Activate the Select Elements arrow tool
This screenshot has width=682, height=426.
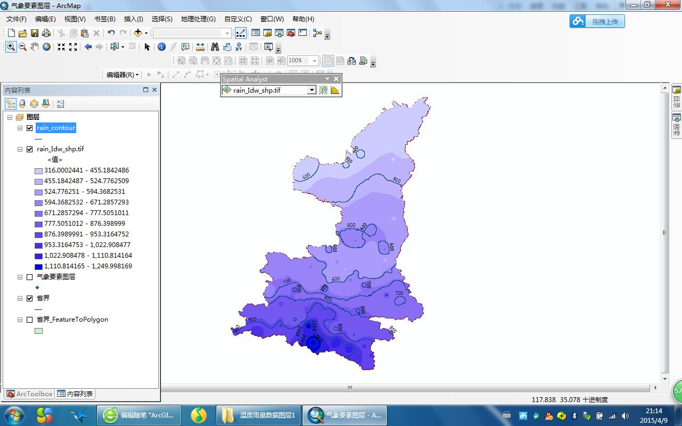147,47
